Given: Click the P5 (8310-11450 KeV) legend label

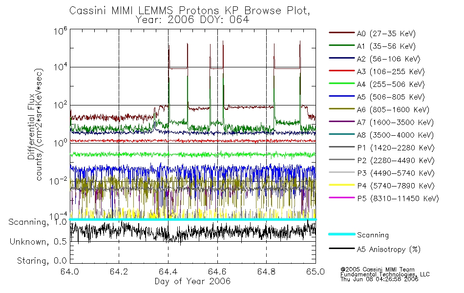Looking at the screenshot, I should [398, 198].
